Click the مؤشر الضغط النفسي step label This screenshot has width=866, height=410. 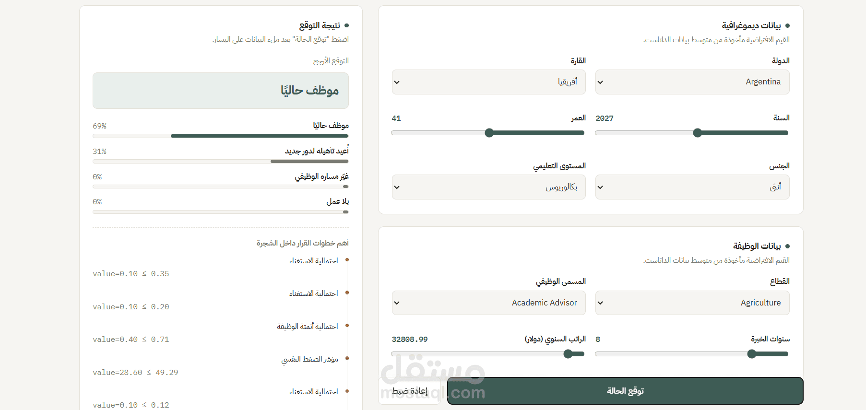coord(309,359)
